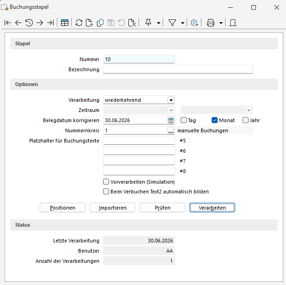This screenshot has width=286, height=285.
Task: Click into the Bezeichnung field
Action: (x=178, y=69)
